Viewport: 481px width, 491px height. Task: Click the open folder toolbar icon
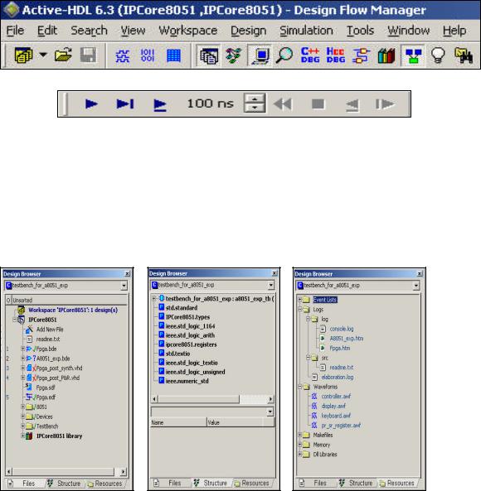[x=63, y=55]
